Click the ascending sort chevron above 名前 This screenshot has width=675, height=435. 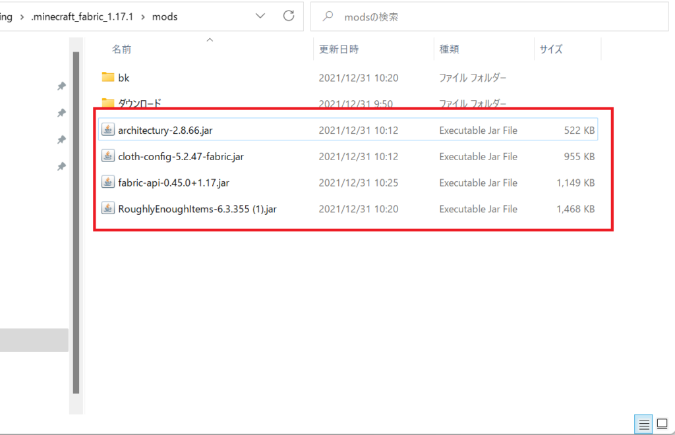tap(210, 40)
